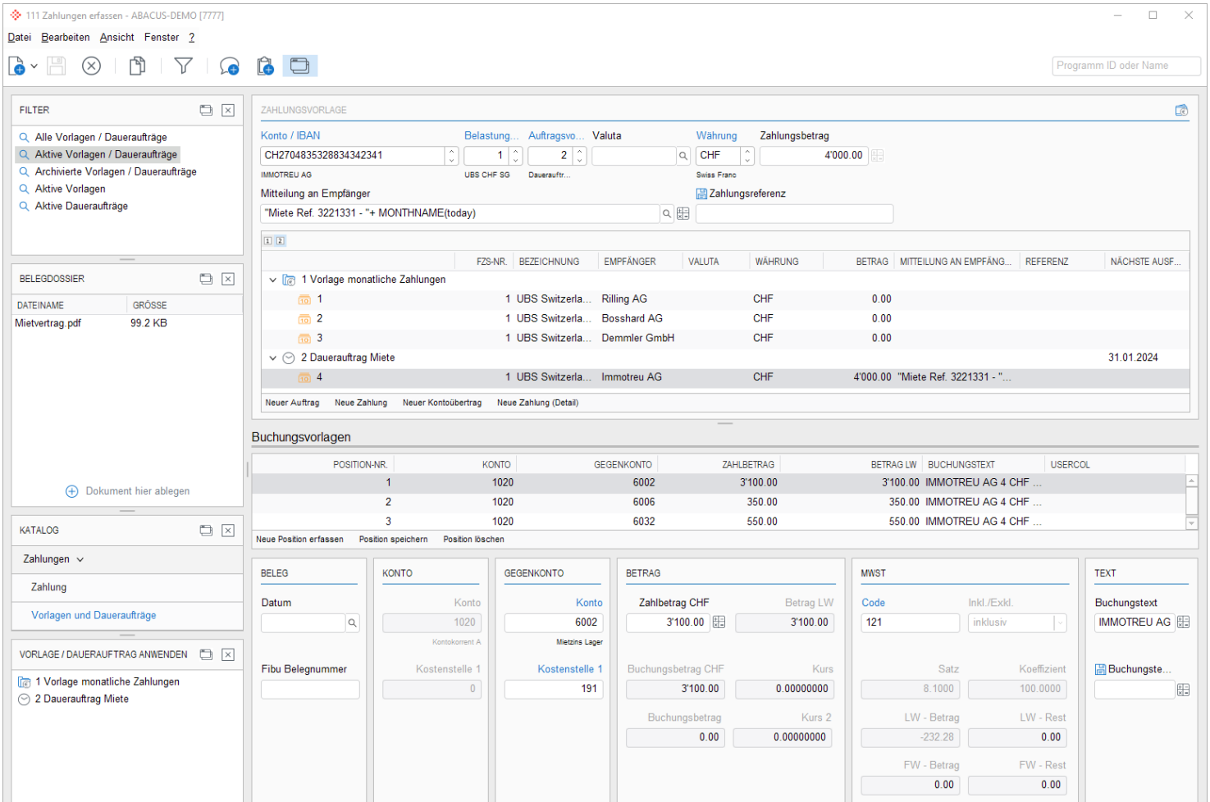Click the add comment speech-bubble icon
This screenshot has height=802, width=1210.
[229, 66]
